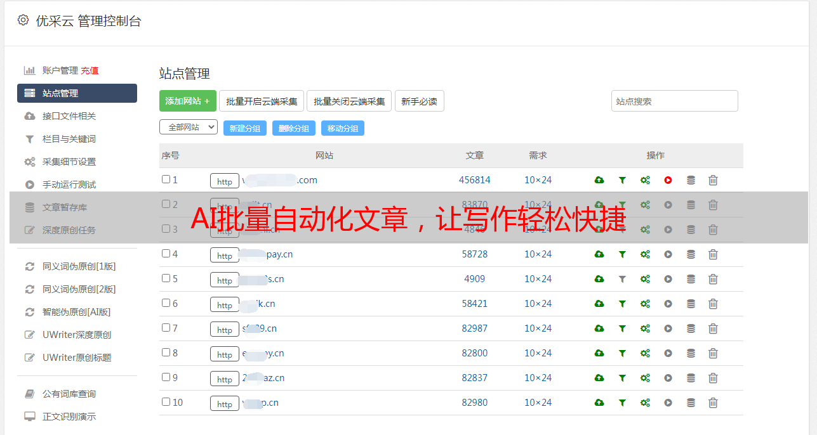Tick the checkbox for site row 4
The height and width of the screenshot is (435, 817).
point(166,254)
